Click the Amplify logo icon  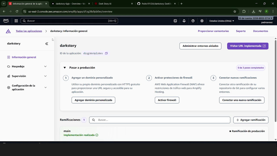pyautogui.click(x=8, y=31)
